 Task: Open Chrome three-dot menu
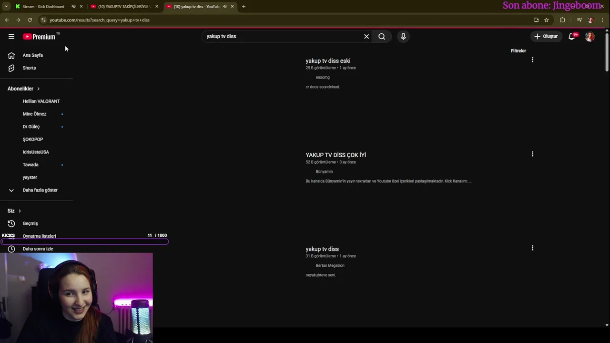[x=602, y=20]
